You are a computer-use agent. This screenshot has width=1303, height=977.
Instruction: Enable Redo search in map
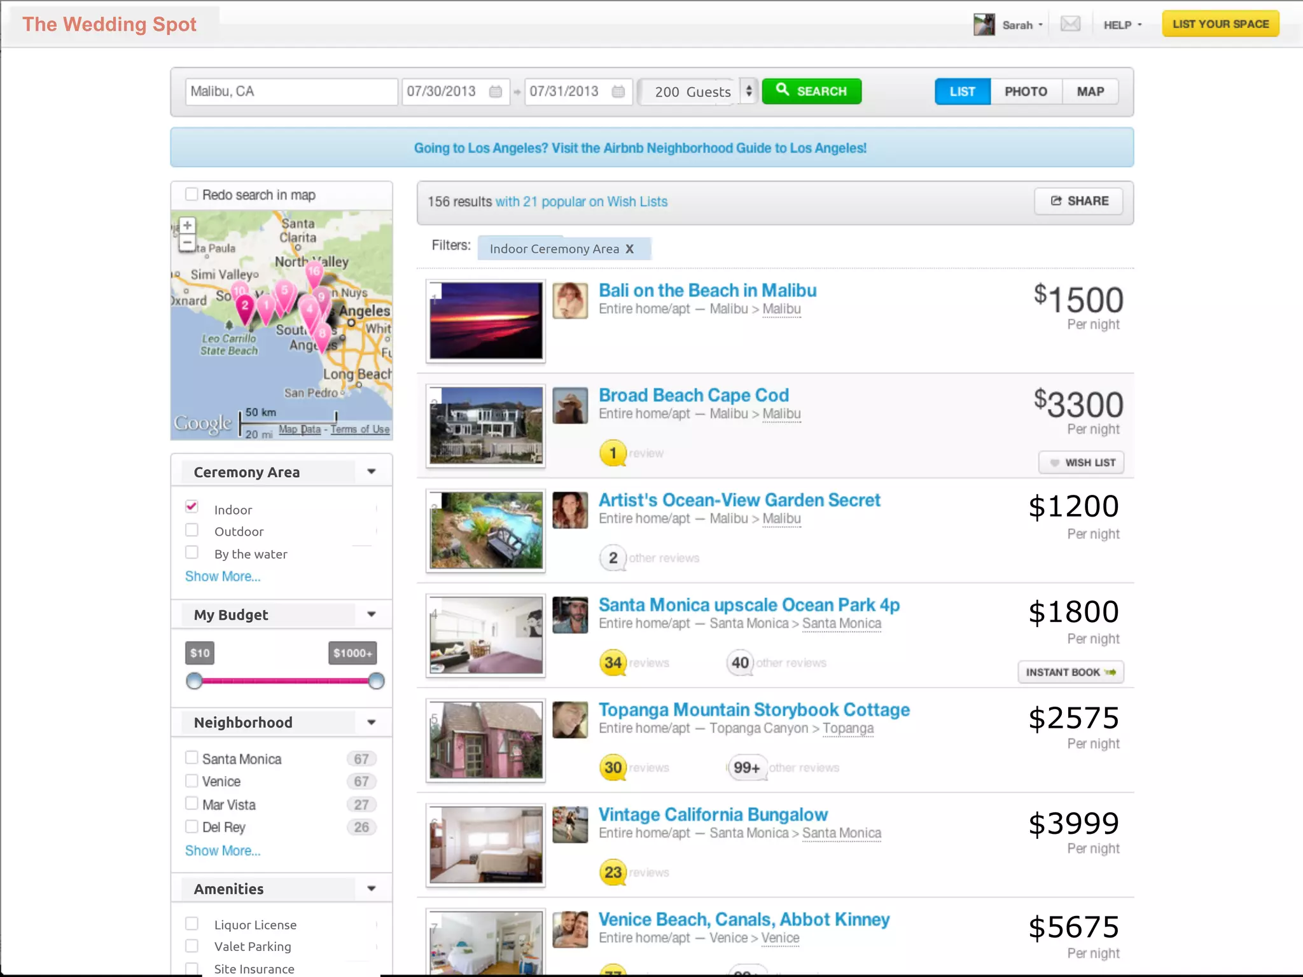pos(192,194)
